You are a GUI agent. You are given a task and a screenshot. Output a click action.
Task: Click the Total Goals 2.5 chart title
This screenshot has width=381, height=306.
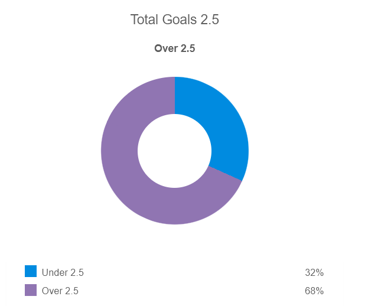pyautogui.click(x=175, y=19)
